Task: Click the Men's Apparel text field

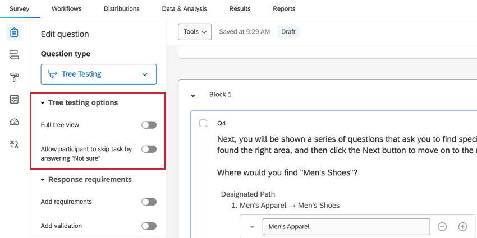Action: point(345,227)
